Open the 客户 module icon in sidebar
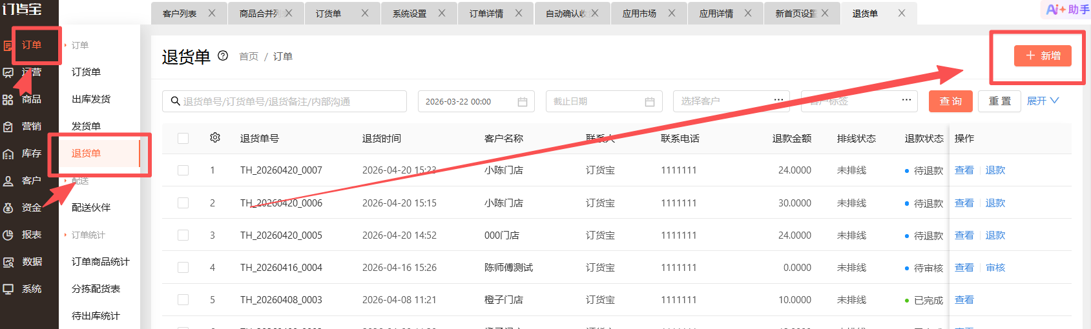 (x=8, y=181)
